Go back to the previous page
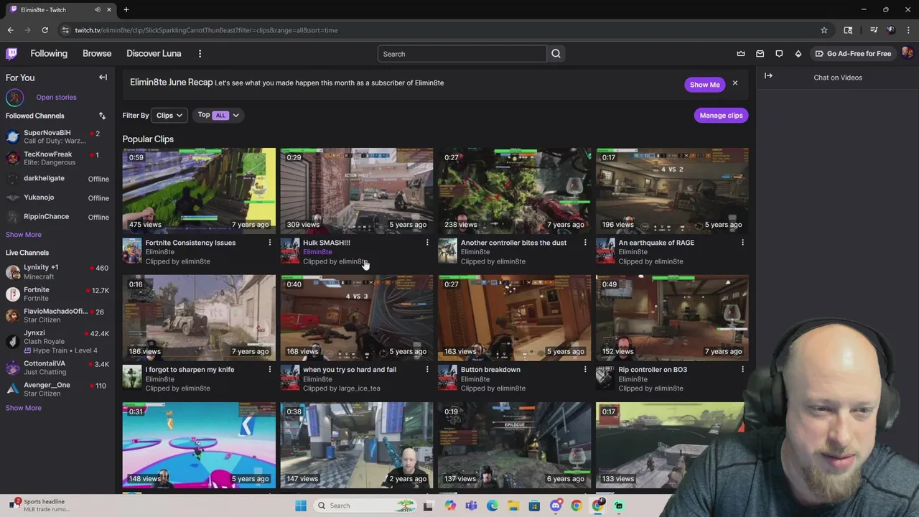 coord(10,30)
